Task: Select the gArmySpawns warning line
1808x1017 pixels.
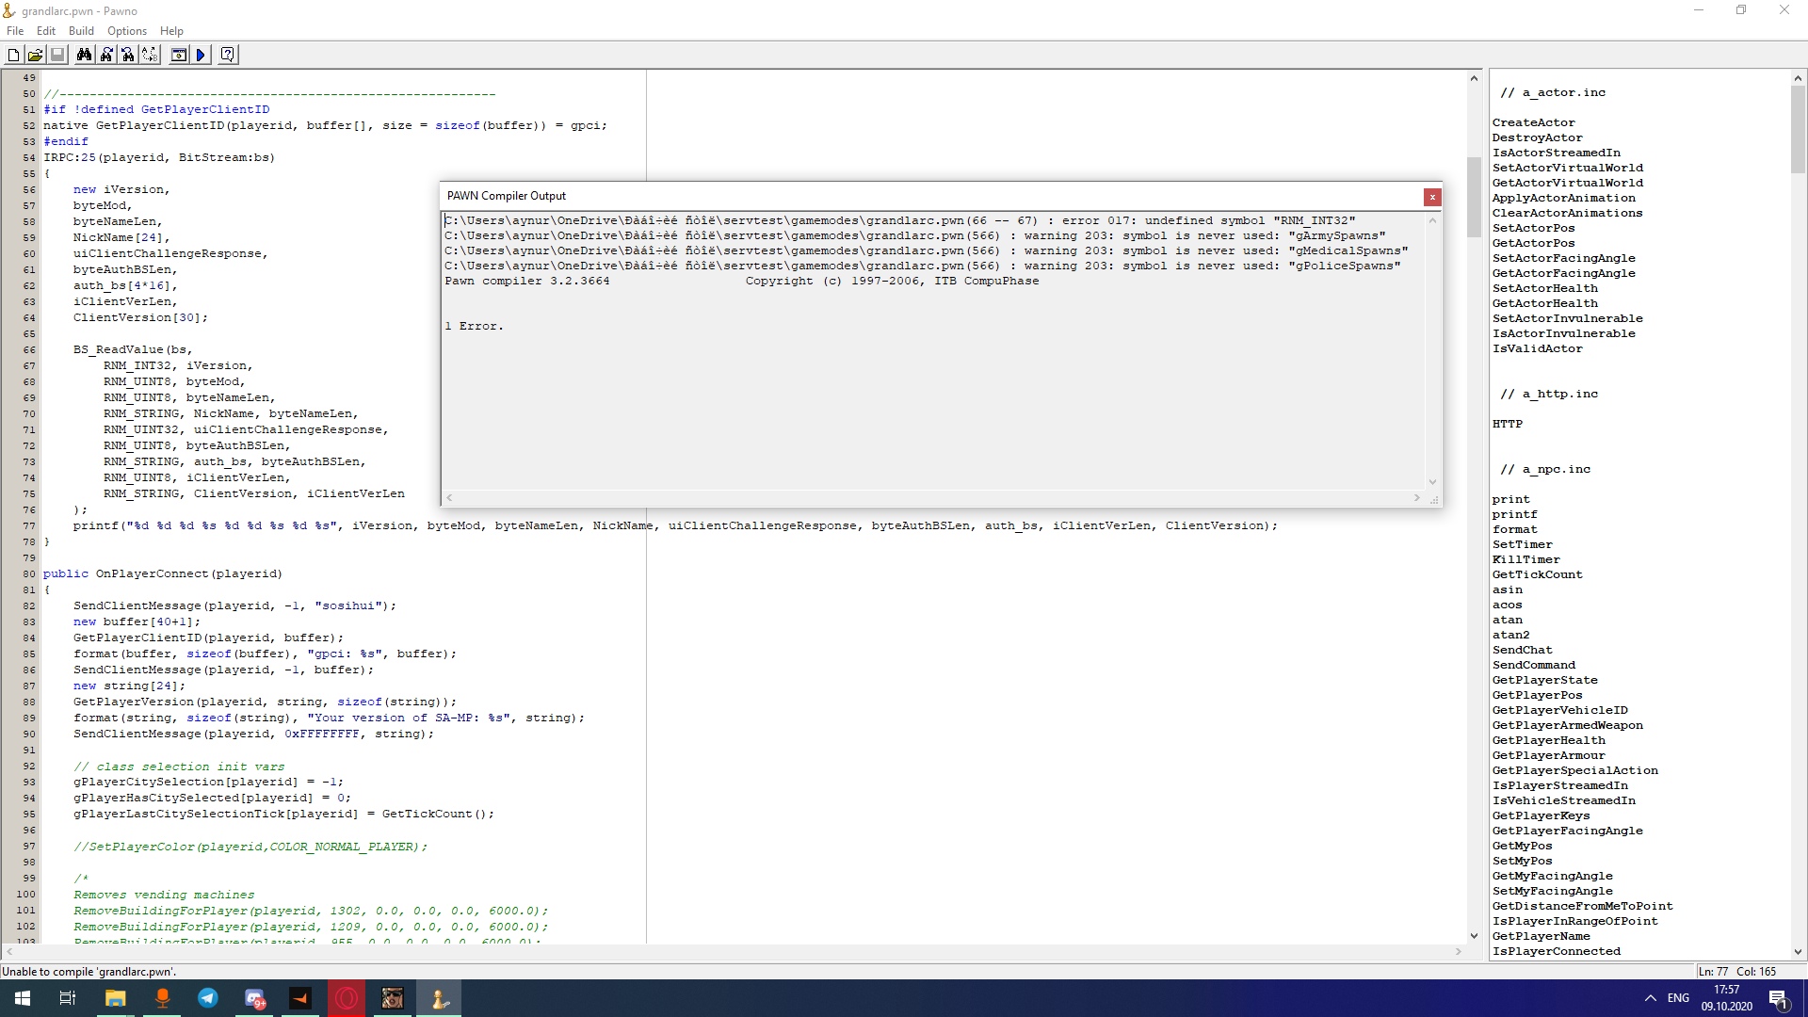Action: point(914,235)
